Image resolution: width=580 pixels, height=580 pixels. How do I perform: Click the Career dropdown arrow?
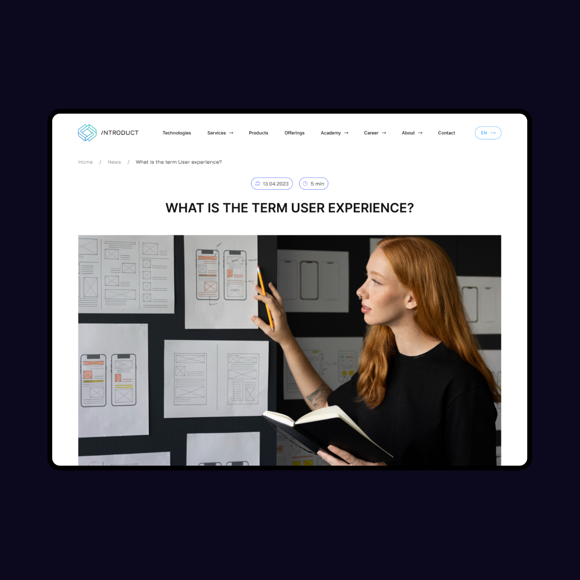[385, 132]
